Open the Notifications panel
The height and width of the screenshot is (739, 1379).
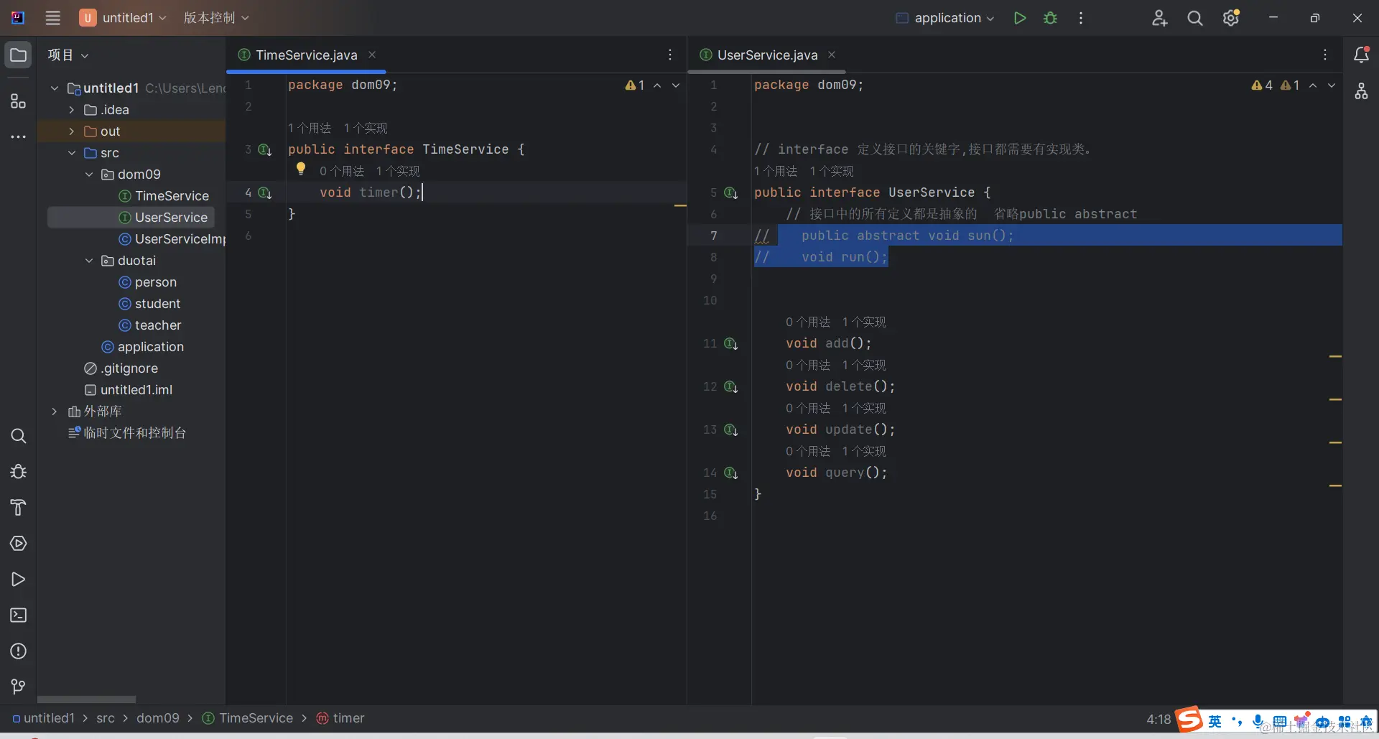tap(1361, 55)
